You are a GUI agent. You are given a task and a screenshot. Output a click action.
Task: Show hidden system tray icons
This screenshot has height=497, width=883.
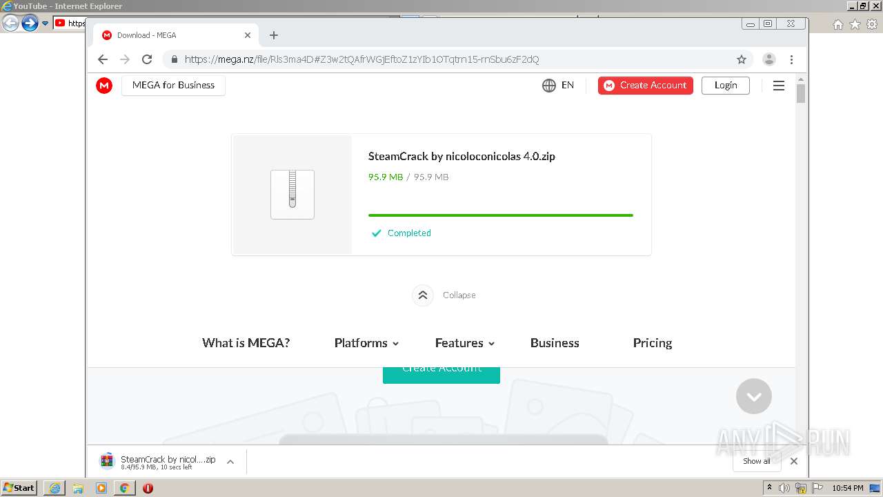[770, 488]
